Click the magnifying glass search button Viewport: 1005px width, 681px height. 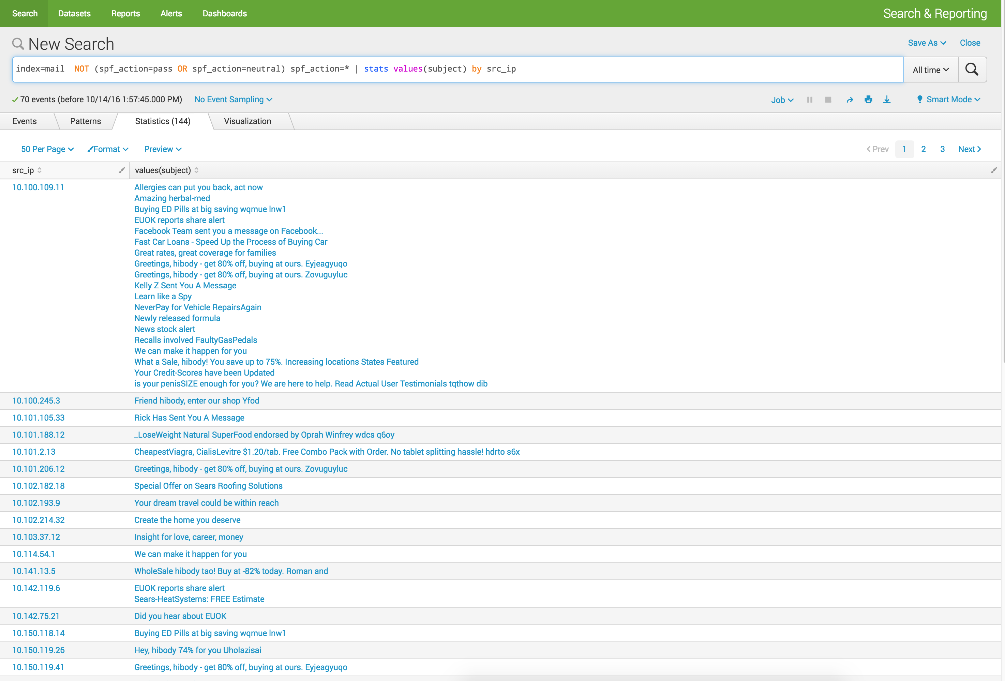click(972, 69)
